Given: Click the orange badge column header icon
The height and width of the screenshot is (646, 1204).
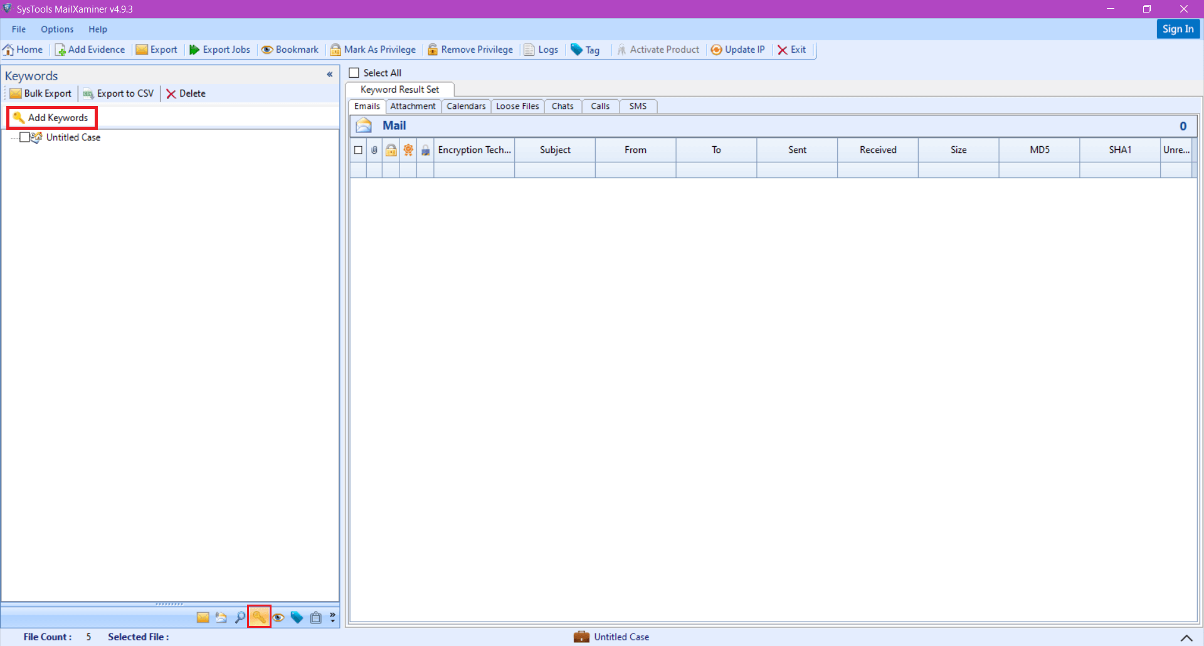Looking at the screenshot, I should [408, 150].
